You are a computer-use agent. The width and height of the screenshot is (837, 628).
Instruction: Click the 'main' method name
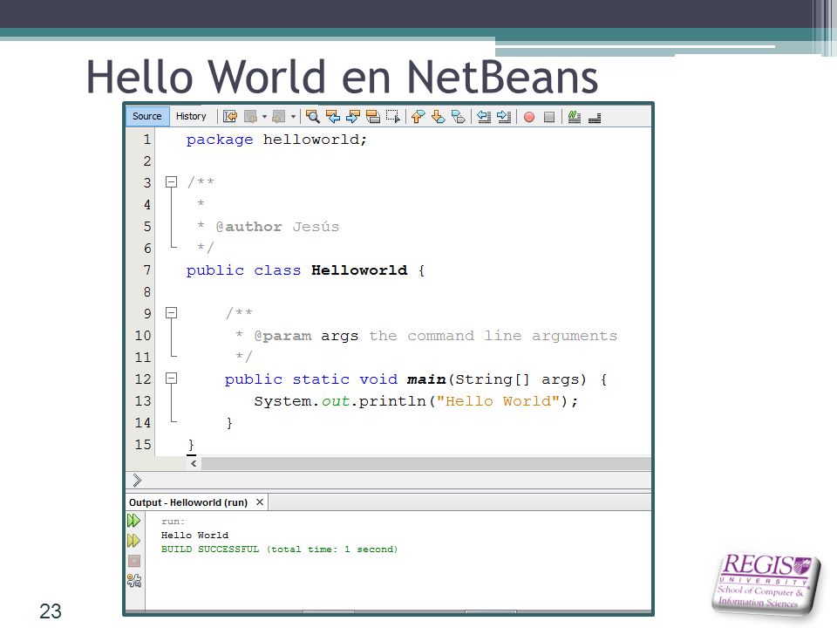(426, 379)
